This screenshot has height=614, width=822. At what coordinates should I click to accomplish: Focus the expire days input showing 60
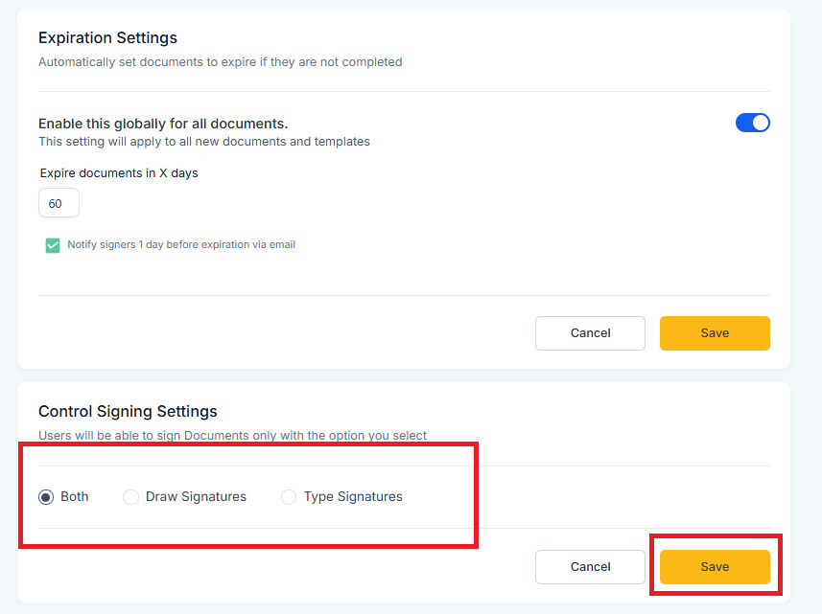(59, 203)
